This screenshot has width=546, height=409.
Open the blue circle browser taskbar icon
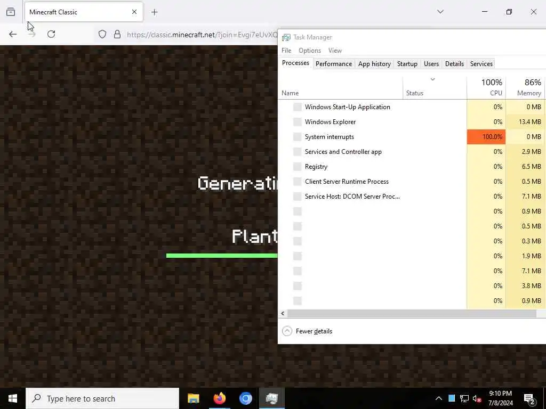pos(245,398)
